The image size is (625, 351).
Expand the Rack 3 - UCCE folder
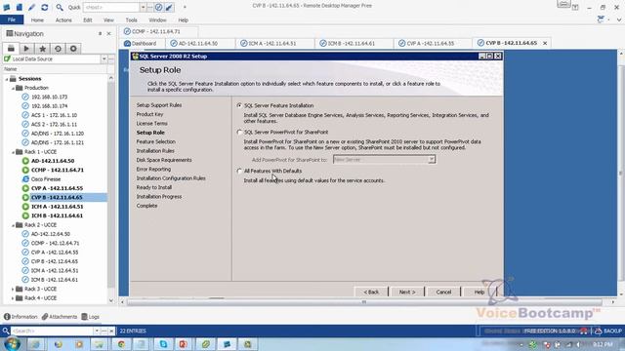tap(13, 290)
